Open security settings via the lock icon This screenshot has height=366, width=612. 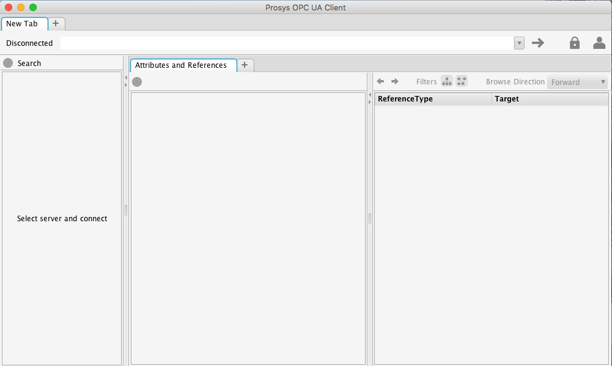[x=575, y=43]
